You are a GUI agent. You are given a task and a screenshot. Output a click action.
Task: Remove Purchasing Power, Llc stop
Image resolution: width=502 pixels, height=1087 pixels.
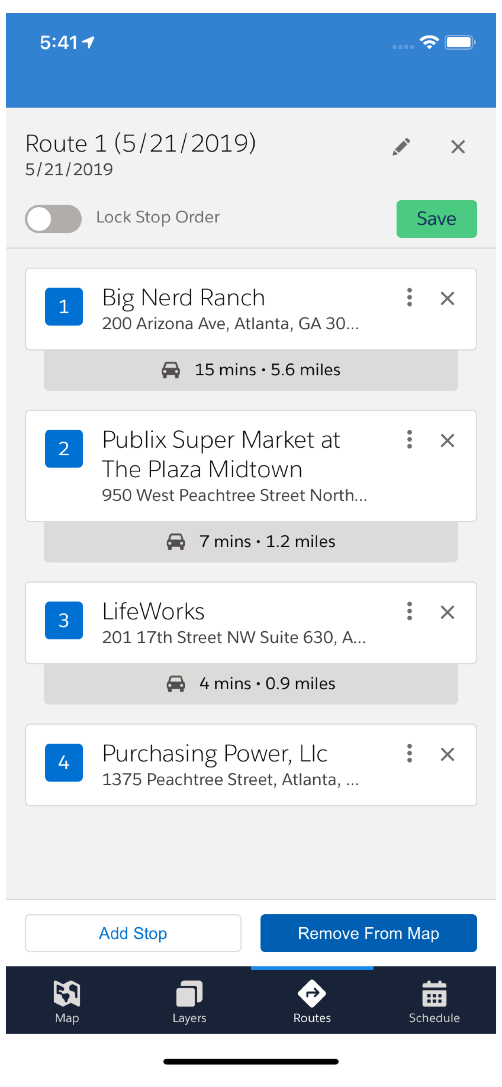[447, 755]
